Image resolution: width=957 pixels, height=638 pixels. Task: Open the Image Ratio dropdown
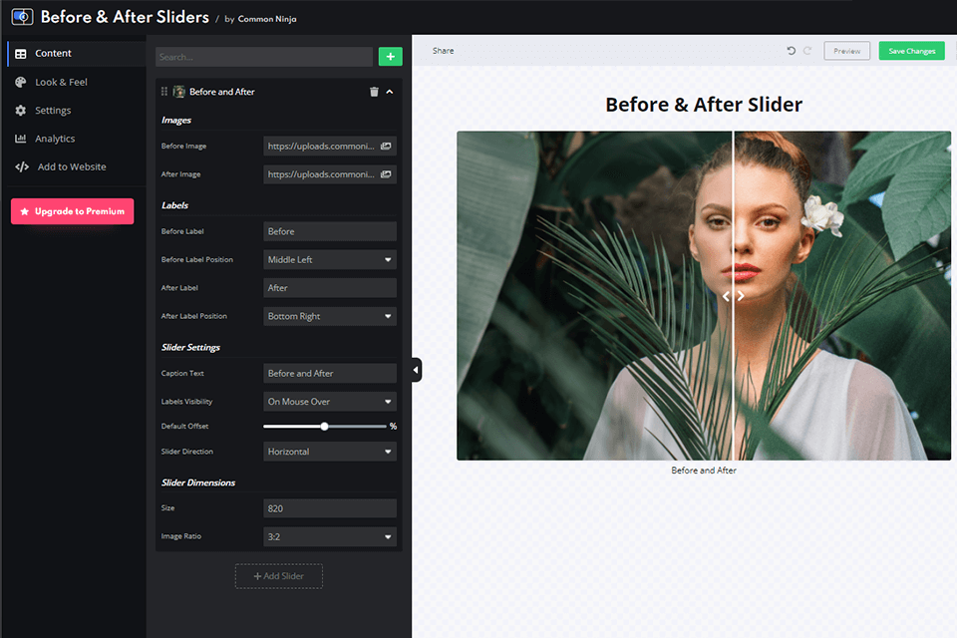pos(330,536)
